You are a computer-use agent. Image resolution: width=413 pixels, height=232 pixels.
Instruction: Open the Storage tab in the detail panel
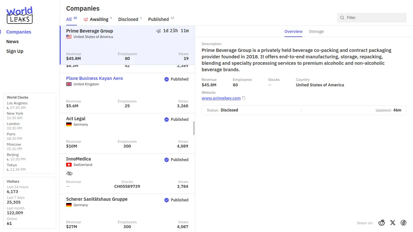tap(316, 32)
